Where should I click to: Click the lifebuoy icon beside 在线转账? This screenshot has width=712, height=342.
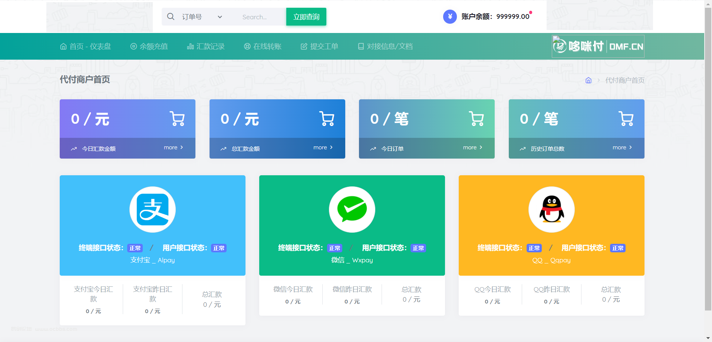247,46
